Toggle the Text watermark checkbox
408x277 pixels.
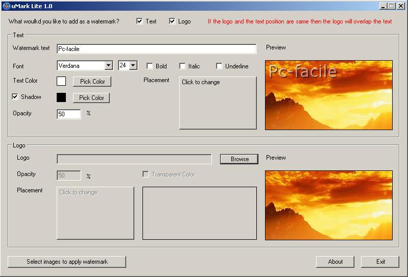point(140,21)
